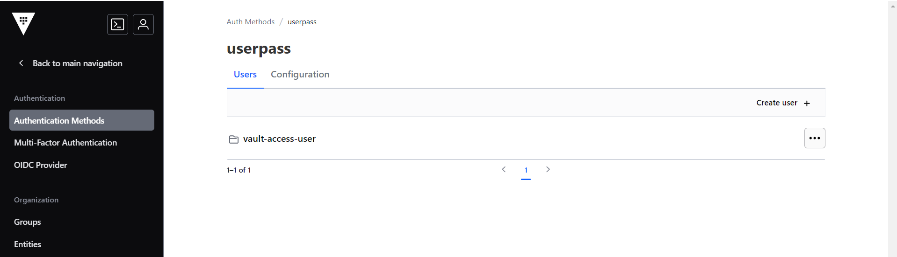Open Entities in the sidebar
This screenshot has height=257, width=897.
(28, 244)
